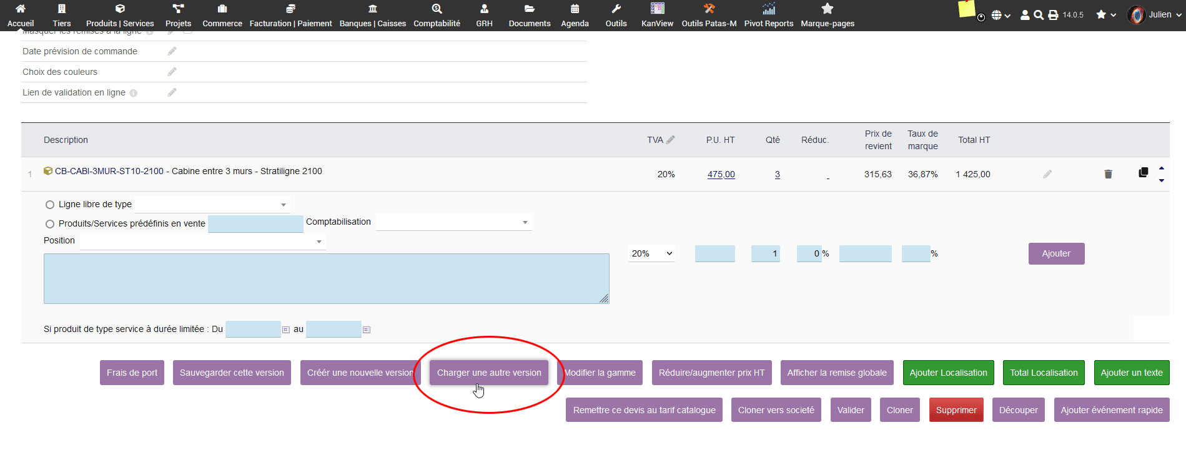Viewport: 1186px width, 450px height.
Task: Click the 475,00 unit price link
Action: (721, 174)
